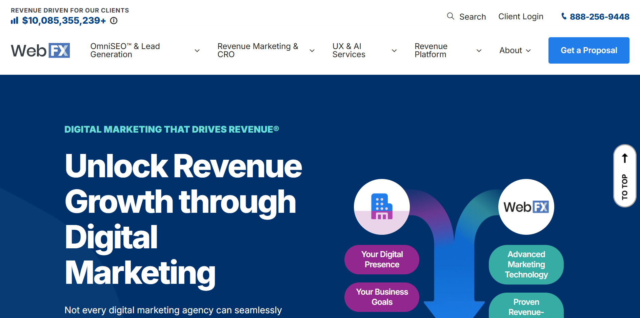Click Your Business Goals pill
The image size is (640, 318).
tap(382, 297)
